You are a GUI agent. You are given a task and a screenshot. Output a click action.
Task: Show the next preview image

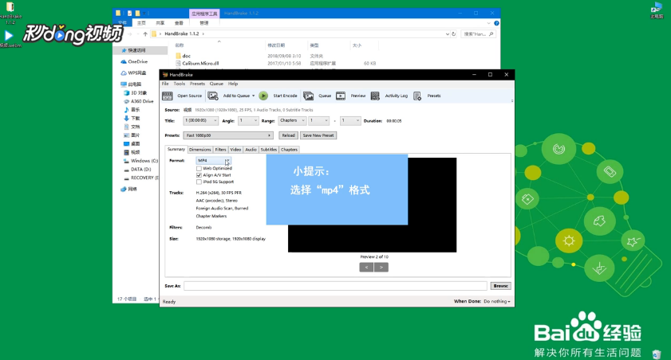tap(381, 268)
